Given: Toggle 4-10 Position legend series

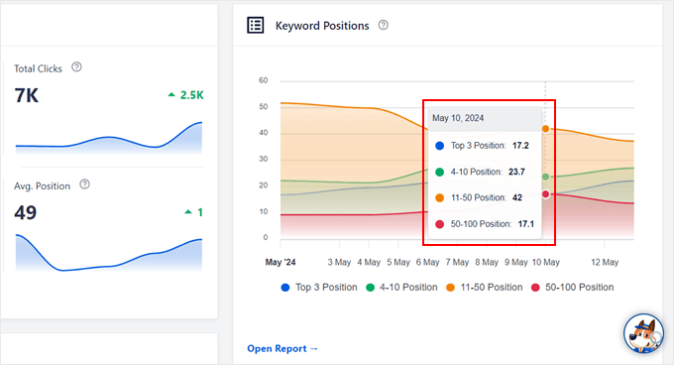Looking at the screenshot, I should [401, 288].
